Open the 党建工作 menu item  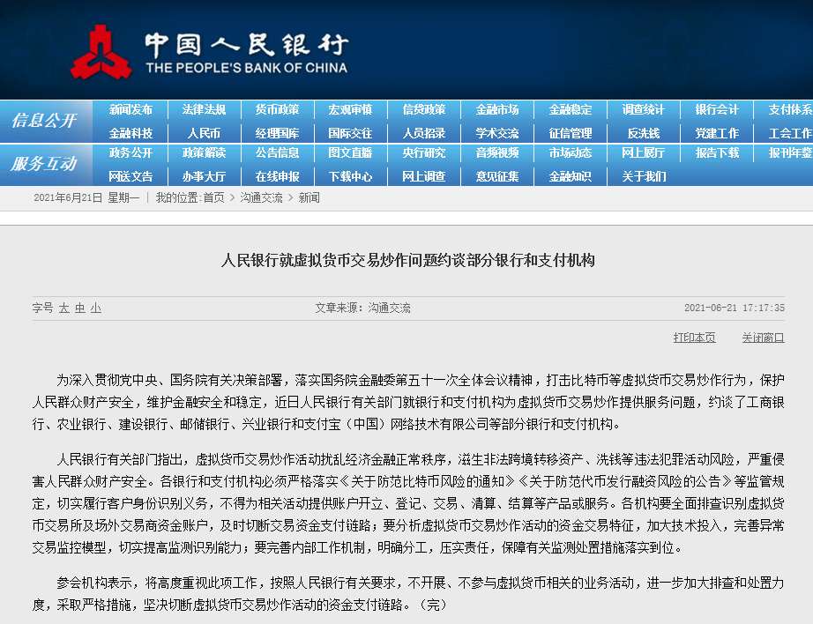point(716,132)
